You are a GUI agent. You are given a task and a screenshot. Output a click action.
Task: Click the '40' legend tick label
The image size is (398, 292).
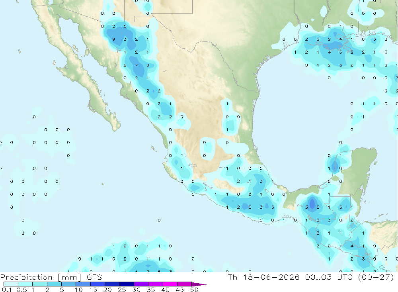click(x=166, y=290)
